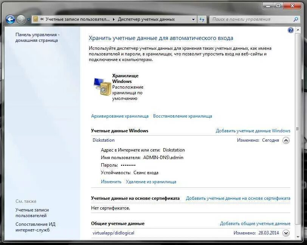
Task: Click the "Нет сертификатов." text
Action: (x=110, y=208)
